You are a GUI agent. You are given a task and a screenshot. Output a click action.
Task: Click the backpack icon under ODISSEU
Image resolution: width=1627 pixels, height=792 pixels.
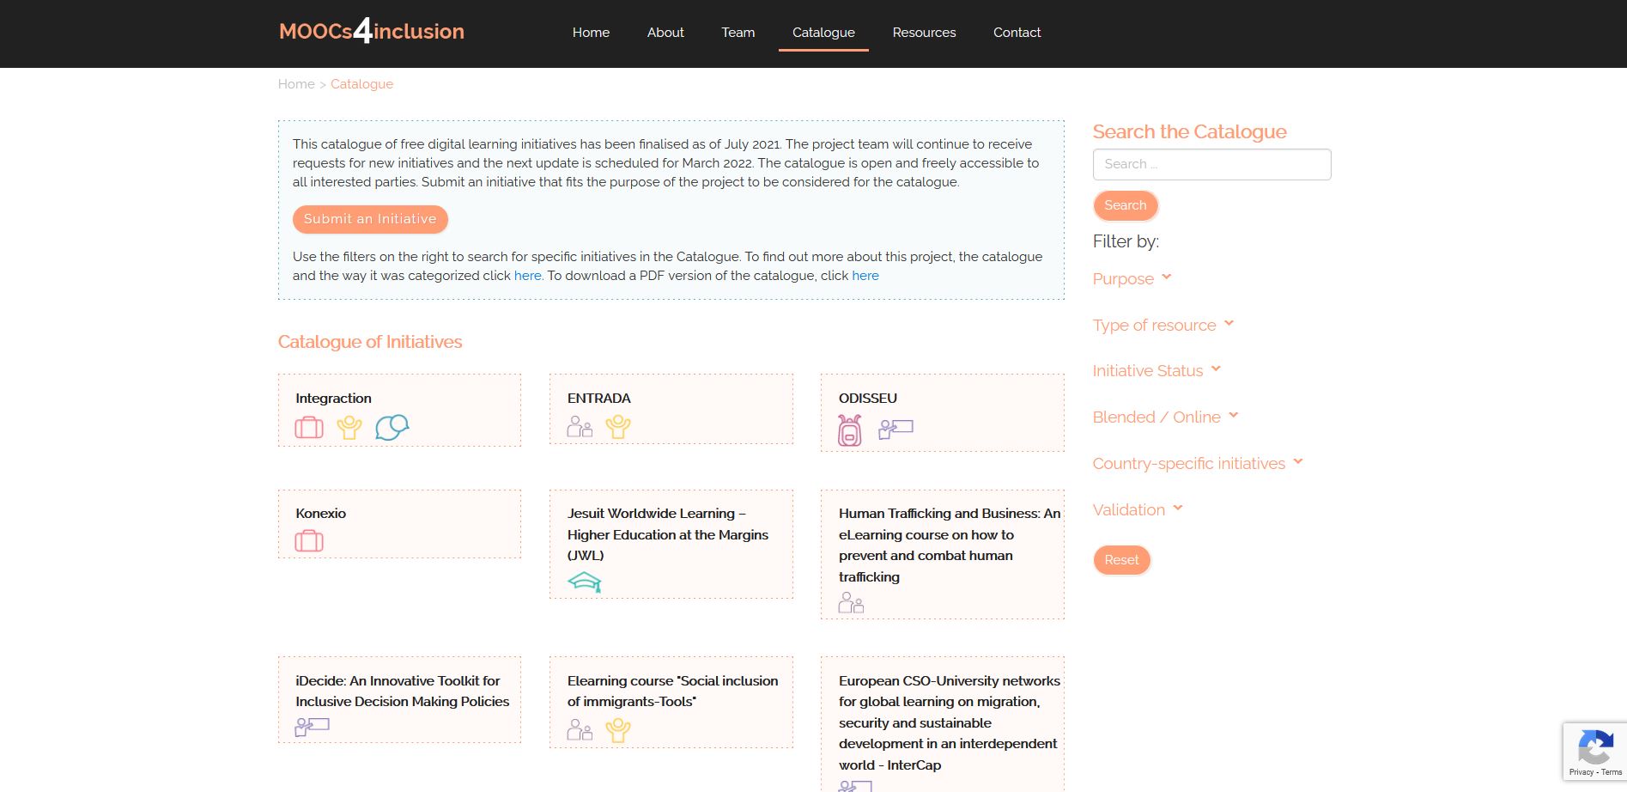850,430
